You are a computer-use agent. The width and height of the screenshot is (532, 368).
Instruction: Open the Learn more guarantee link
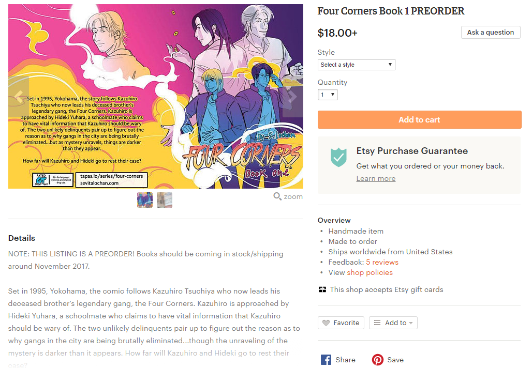pos(376,179)
